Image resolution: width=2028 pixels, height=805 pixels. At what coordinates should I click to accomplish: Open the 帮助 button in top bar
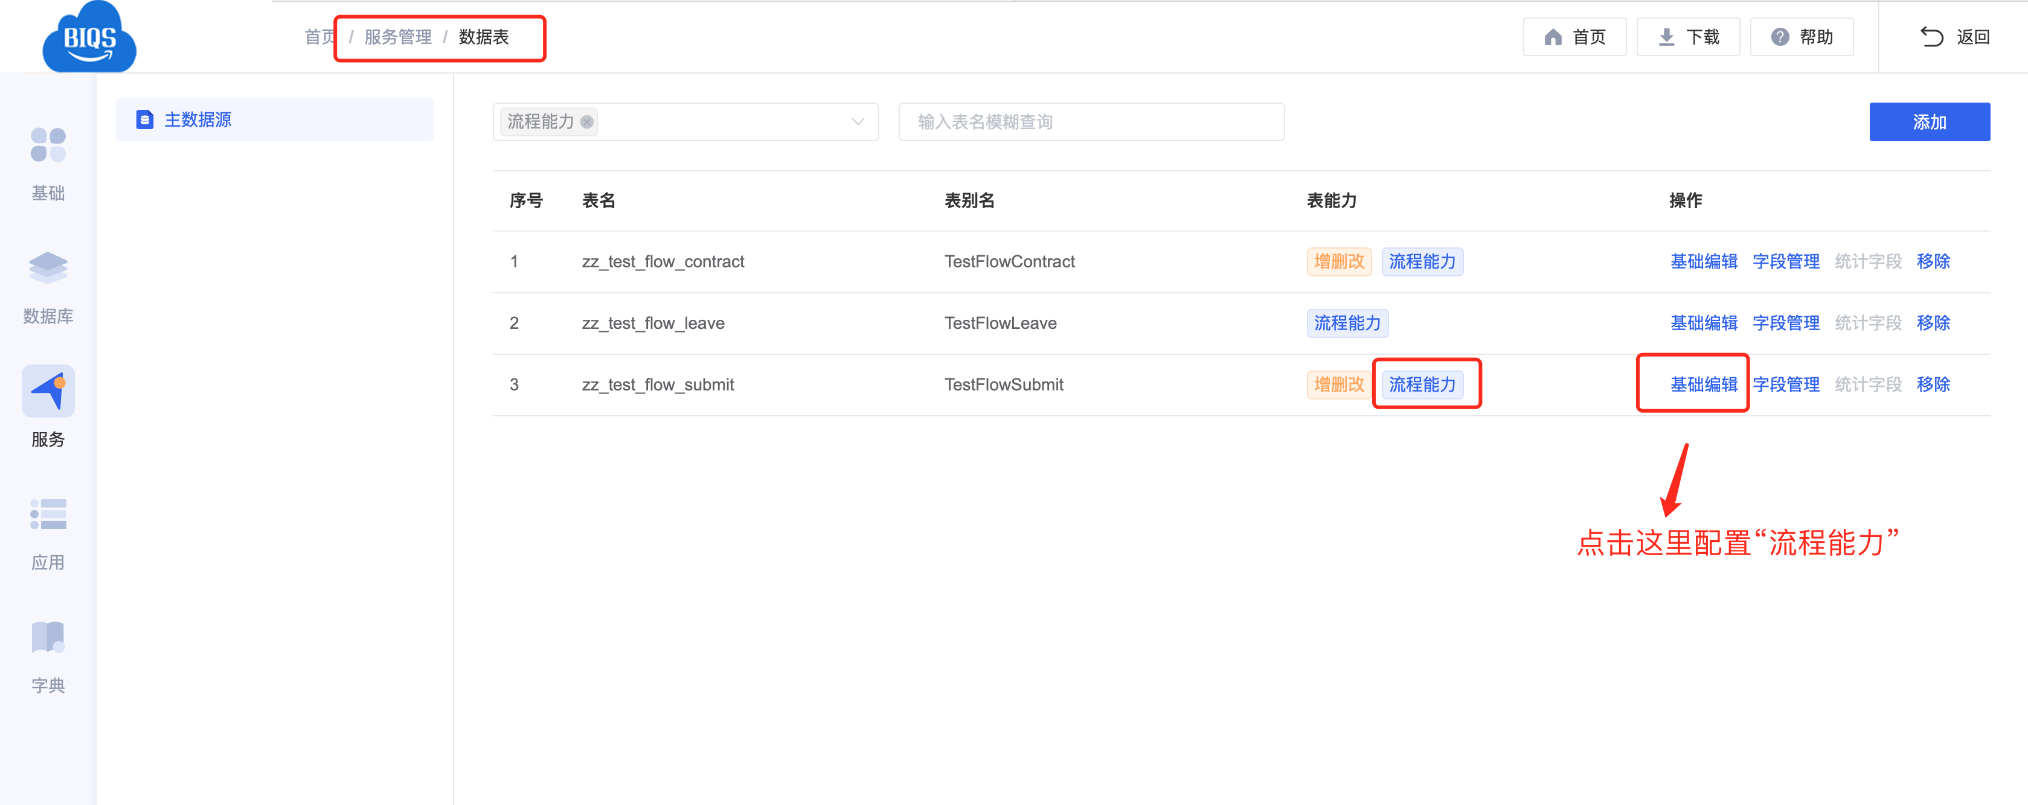pyautogui.click(x=1802, y=37)
